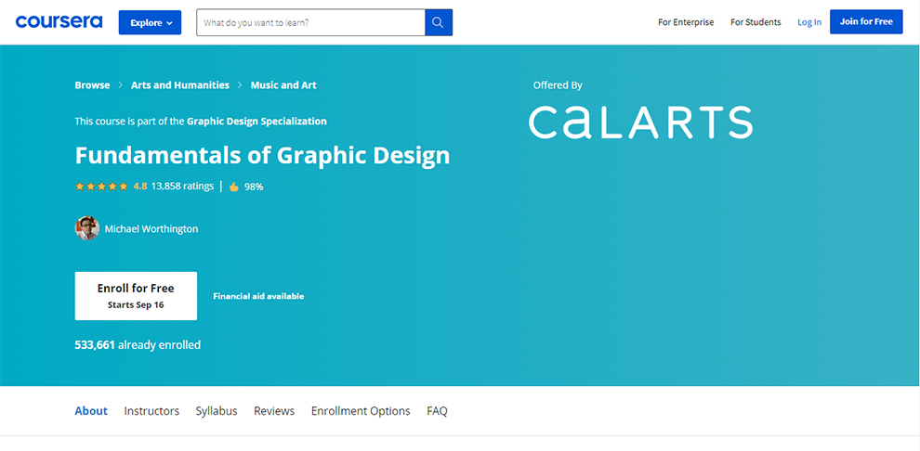Open the Explore dropdown menu
Image resolution: width=920 pixels, height=451 pixels.
[x=151, y=23]
